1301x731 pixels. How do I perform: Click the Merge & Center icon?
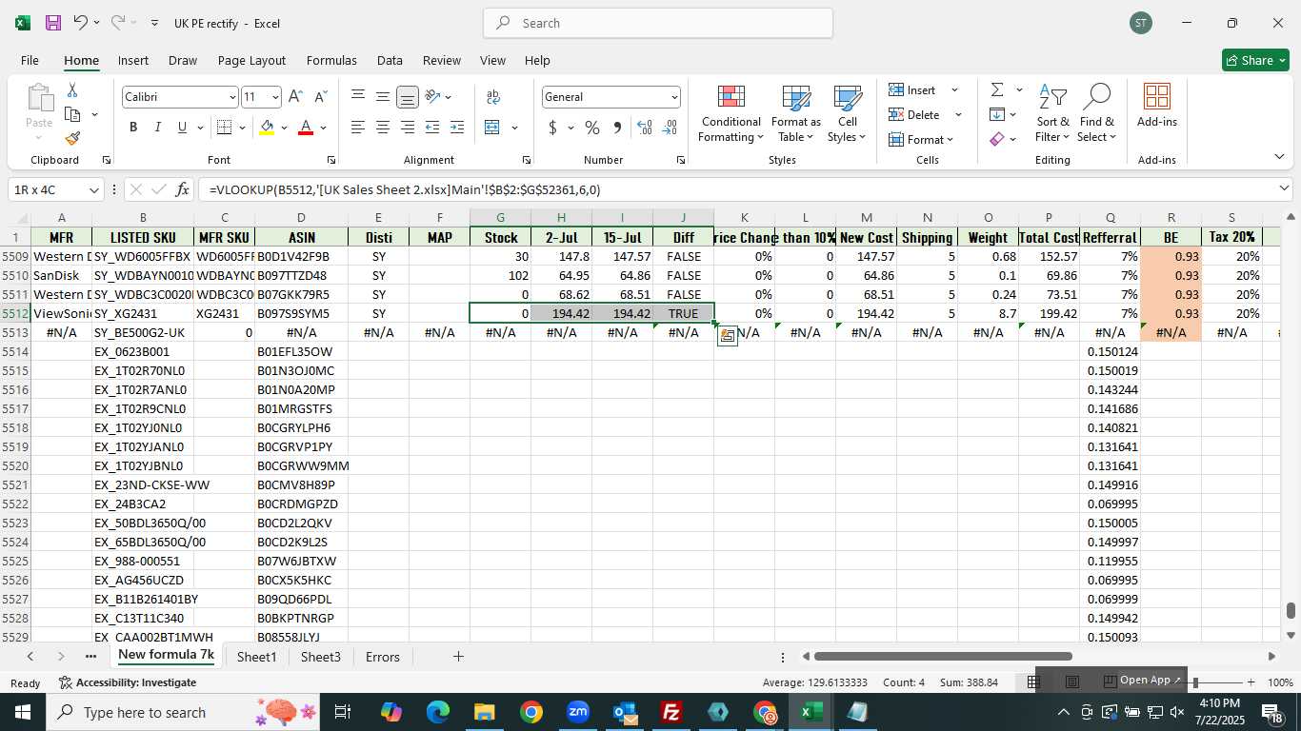pos(492,128)
